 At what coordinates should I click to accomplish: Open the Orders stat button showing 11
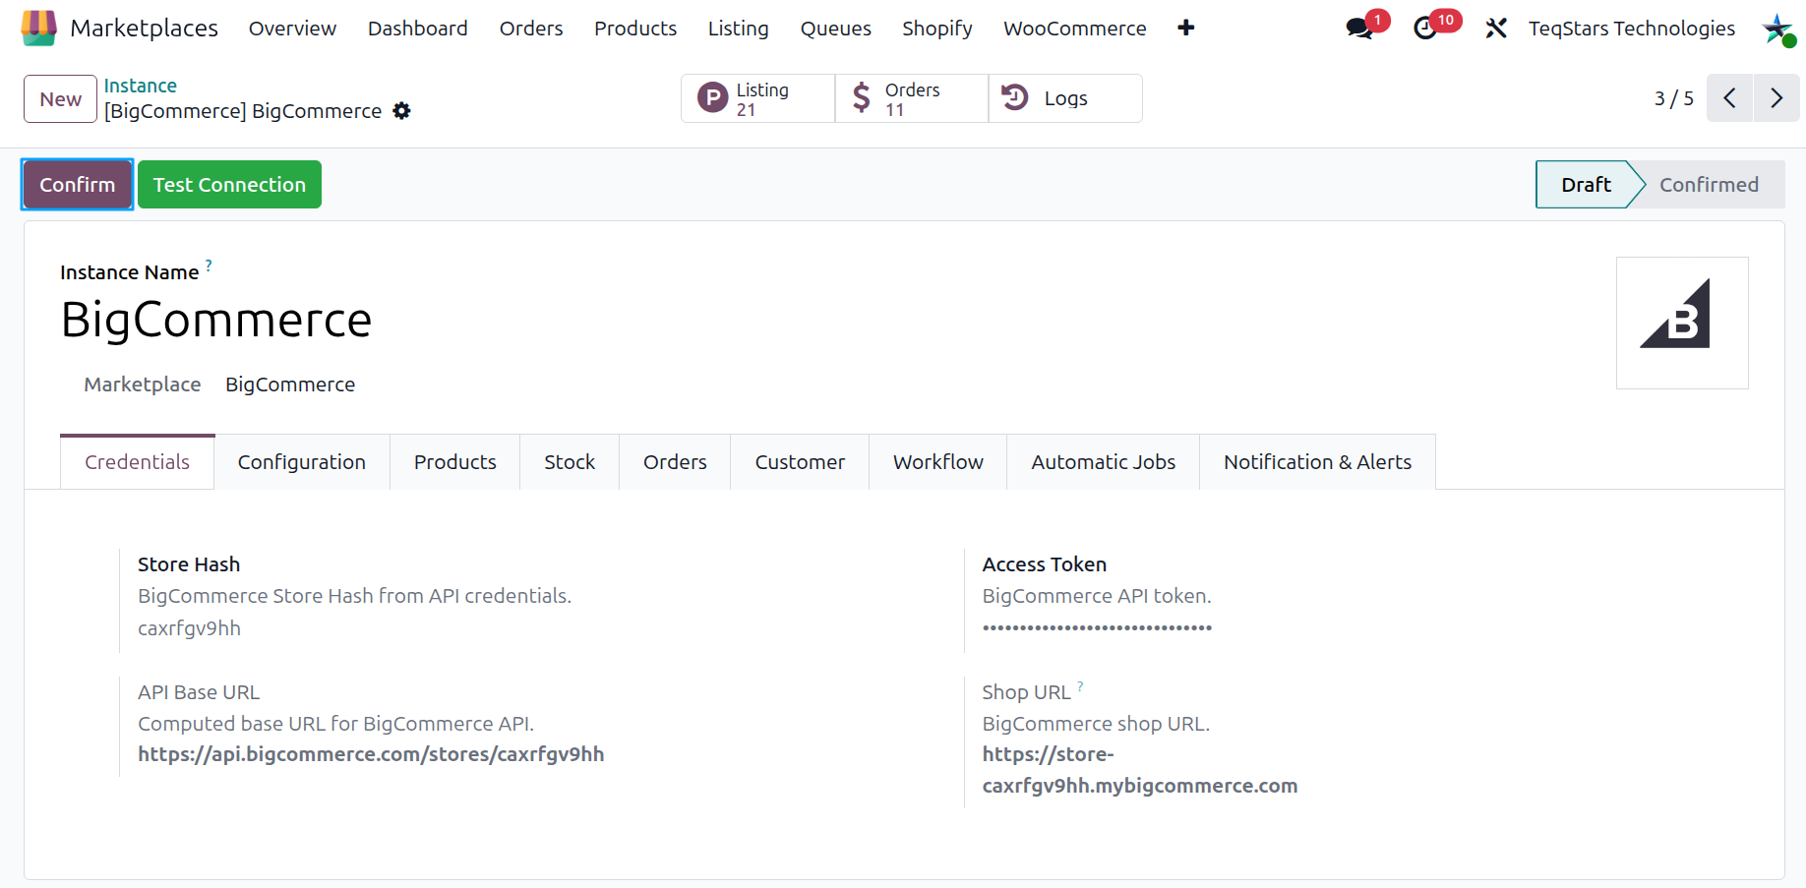(912, 98)
